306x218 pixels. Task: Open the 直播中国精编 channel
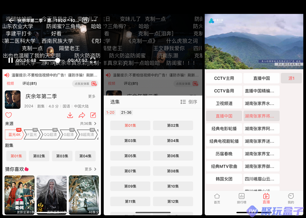point(261,91)
